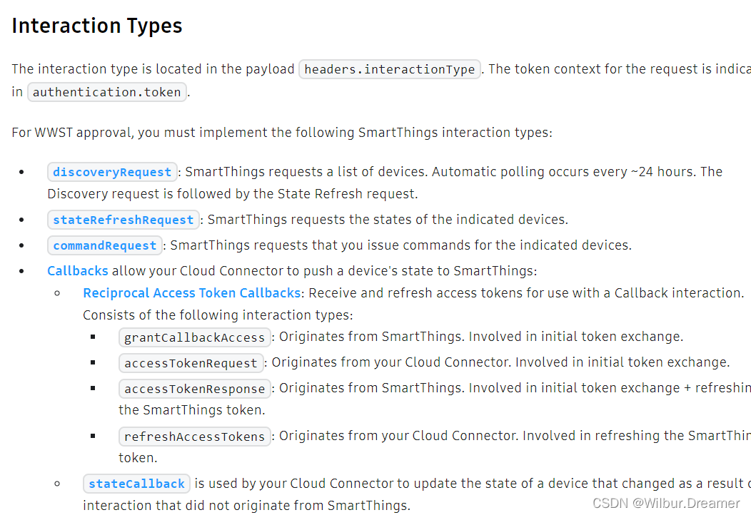Click the accessTokenResponse code label
Viewport: 751px width, 515px height.
click(195, 389)
